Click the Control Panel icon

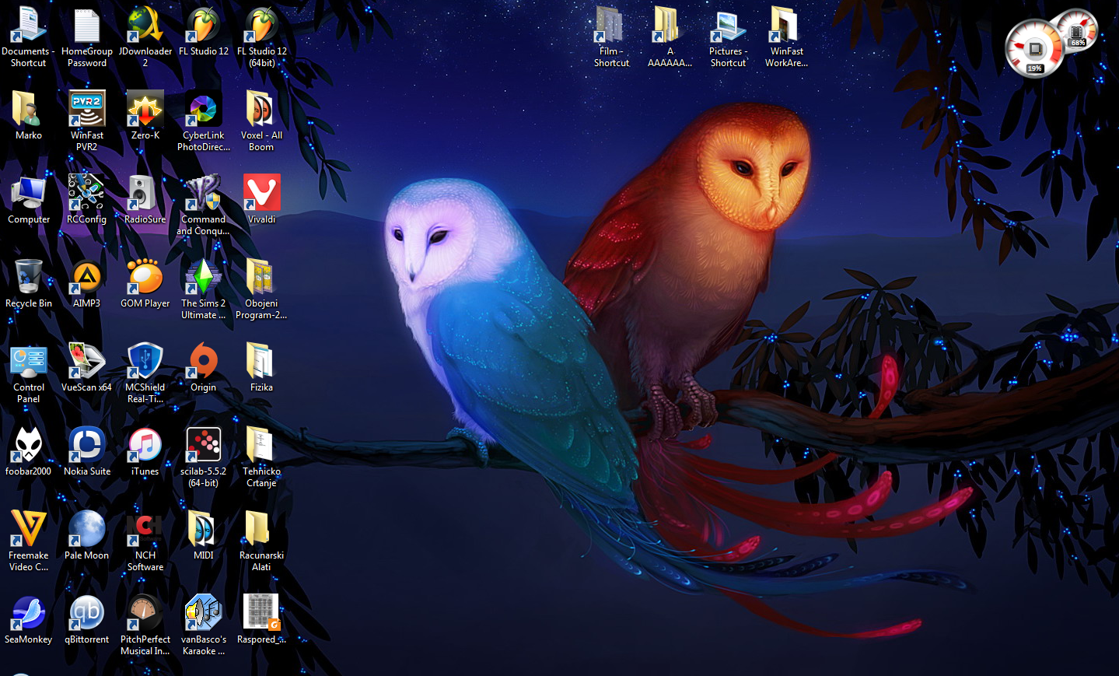pyautogui.click(x=29, y=360)
